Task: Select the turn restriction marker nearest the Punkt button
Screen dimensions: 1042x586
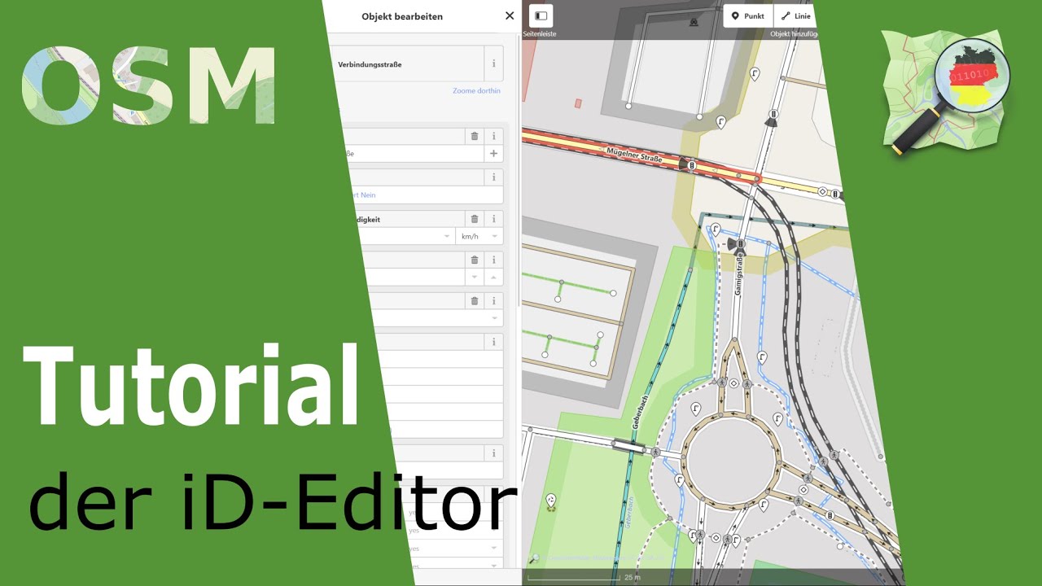Action: coord(755,75)
